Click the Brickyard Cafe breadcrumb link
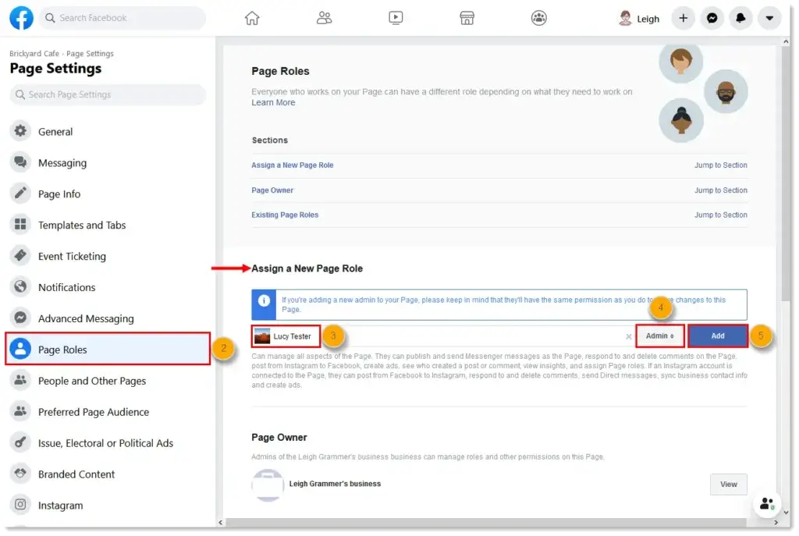 [x=34, y=54]
